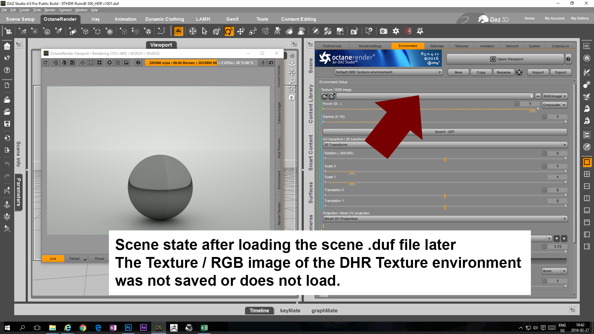Open the Render menu

click(x=49, y=10)
